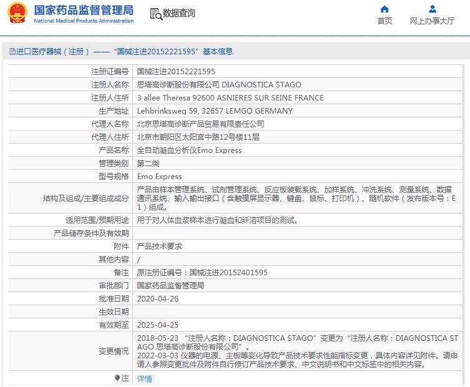This screenshot has width=470, height=387.
Task: Select the 2022-03-03 change record text
Action: 297,360
